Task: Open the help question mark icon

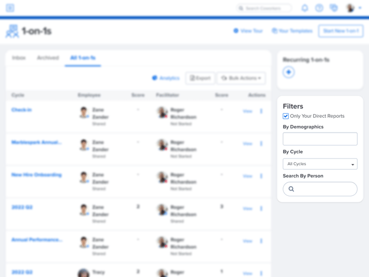Action: pos(319,8)
